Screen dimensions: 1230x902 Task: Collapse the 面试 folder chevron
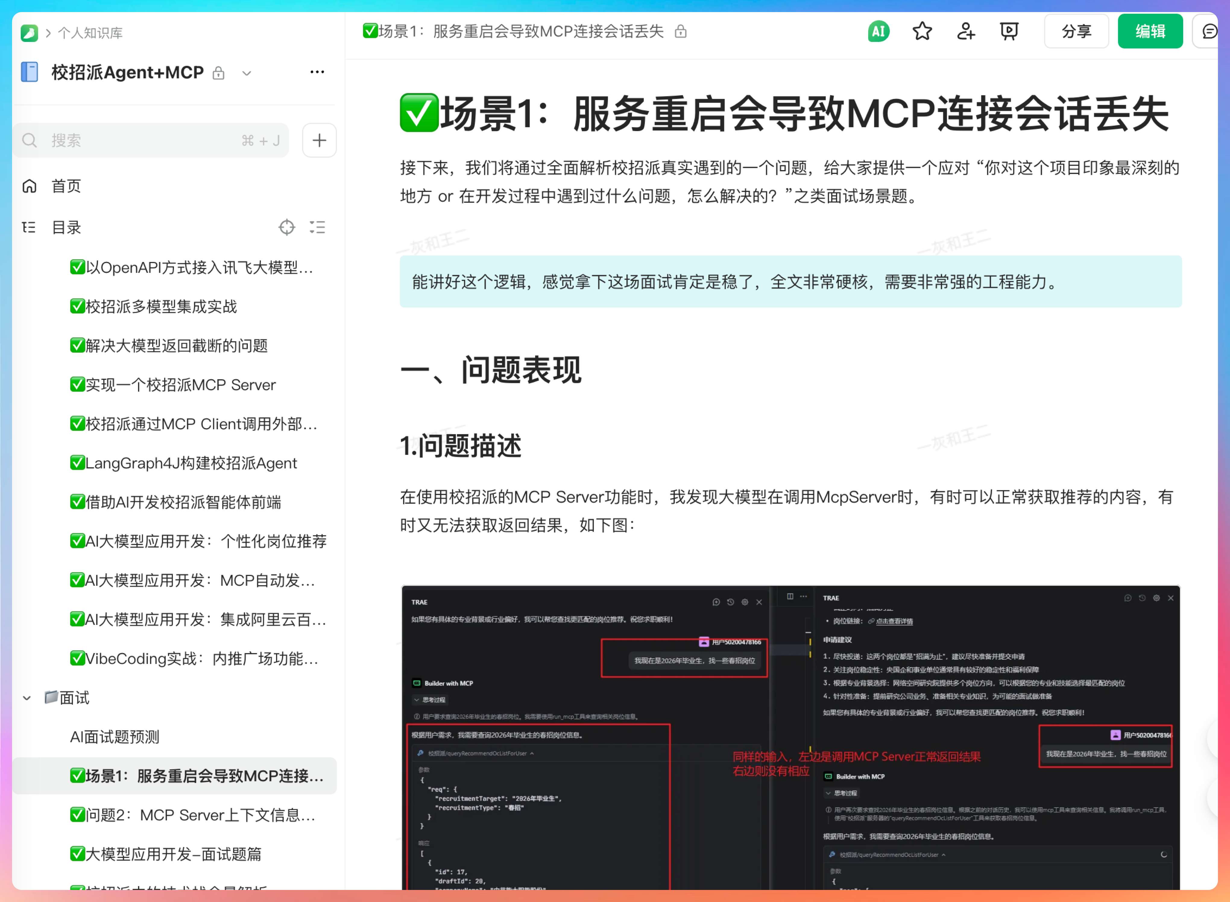[x=27, y=698]
